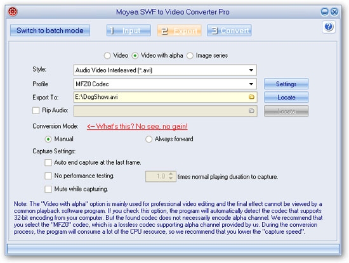Viewport: 349px width, 263px height.
Task: Decrease capture duration spinner down arrow
Action: pos(171,179)
